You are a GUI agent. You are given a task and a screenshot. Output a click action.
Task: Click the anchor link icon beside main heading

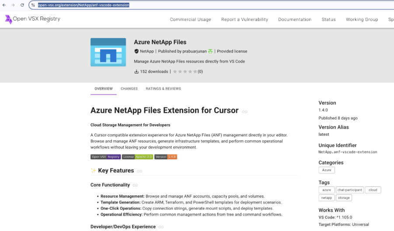coord(244,112)
